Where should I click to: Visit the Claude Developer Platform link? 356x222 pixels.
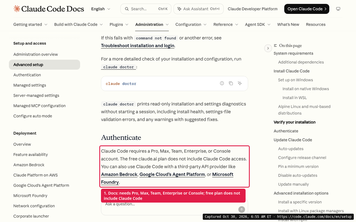[253, 9]
